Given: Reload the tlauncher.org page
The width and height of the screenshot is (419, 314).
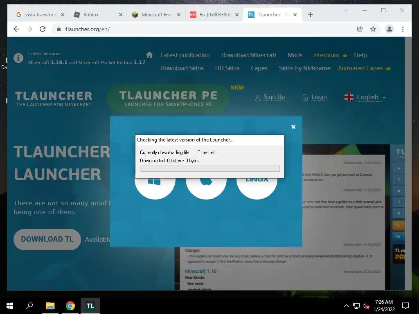Looking at the screenshot, I should (43, 29).
